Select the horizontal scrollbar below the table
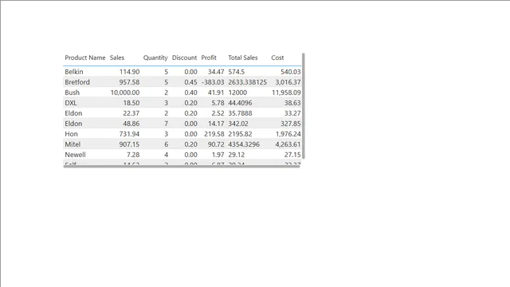This screenshot has width=510, height=287. 182,167
